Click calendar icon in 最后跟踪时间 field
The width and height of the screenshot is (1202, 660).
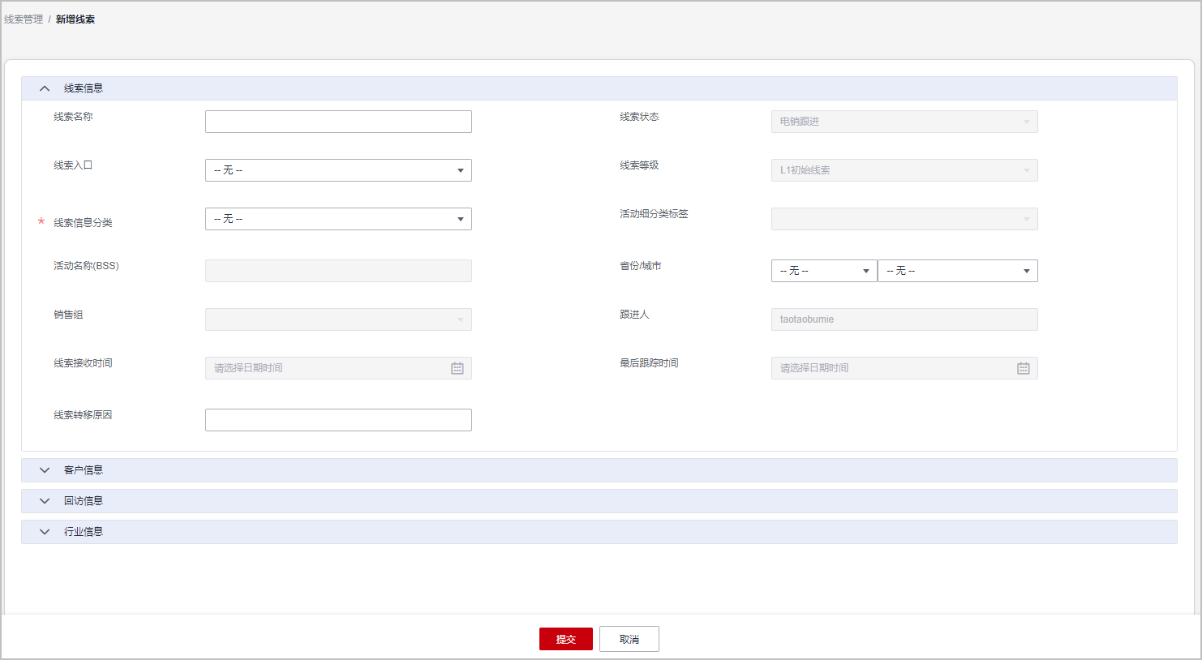(x=1023, y=368)
